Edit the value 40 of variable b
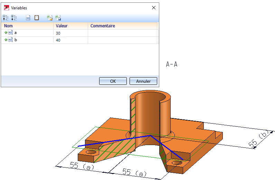The image size is (275, 180). click(x=70, y=40)
